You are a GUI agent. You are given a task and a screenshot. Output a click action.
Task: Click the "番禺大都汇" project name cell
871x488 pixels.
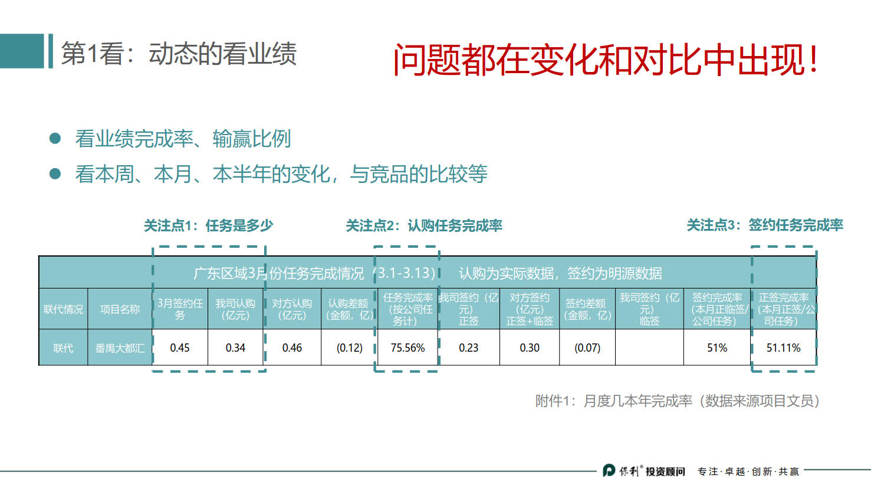tap(120, 348)
